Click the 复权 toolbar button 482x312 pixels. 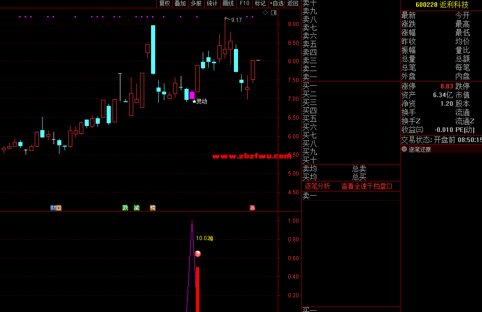(164, 3)
